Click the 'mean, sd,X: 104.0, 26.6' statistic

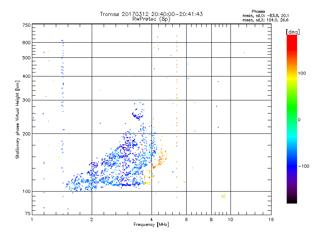[266, 20]
